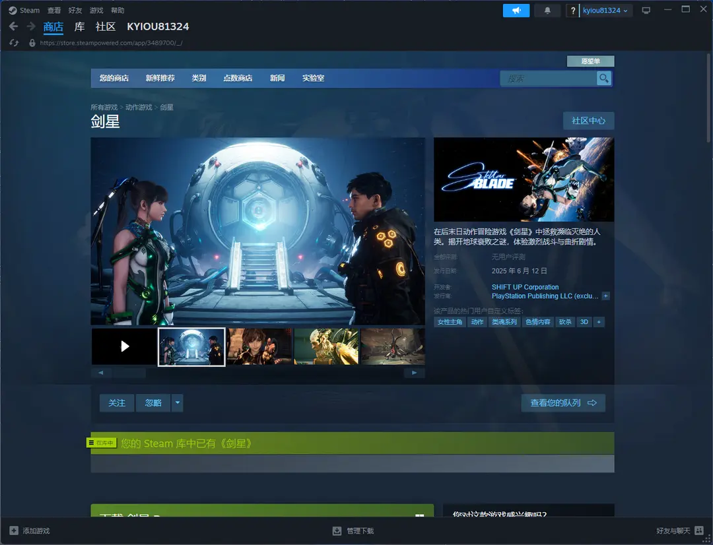Switch to the 商店 tab
Image resolution: width=713 pixels, height=545 pixels.
(53, 27)
